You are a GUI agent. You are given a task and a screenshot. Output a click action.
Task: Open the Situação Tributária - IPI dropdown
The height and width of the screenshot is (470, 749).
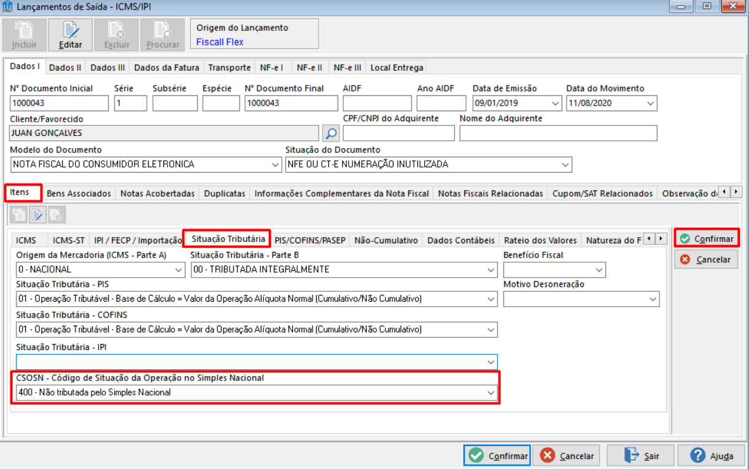tap(491, 362)
